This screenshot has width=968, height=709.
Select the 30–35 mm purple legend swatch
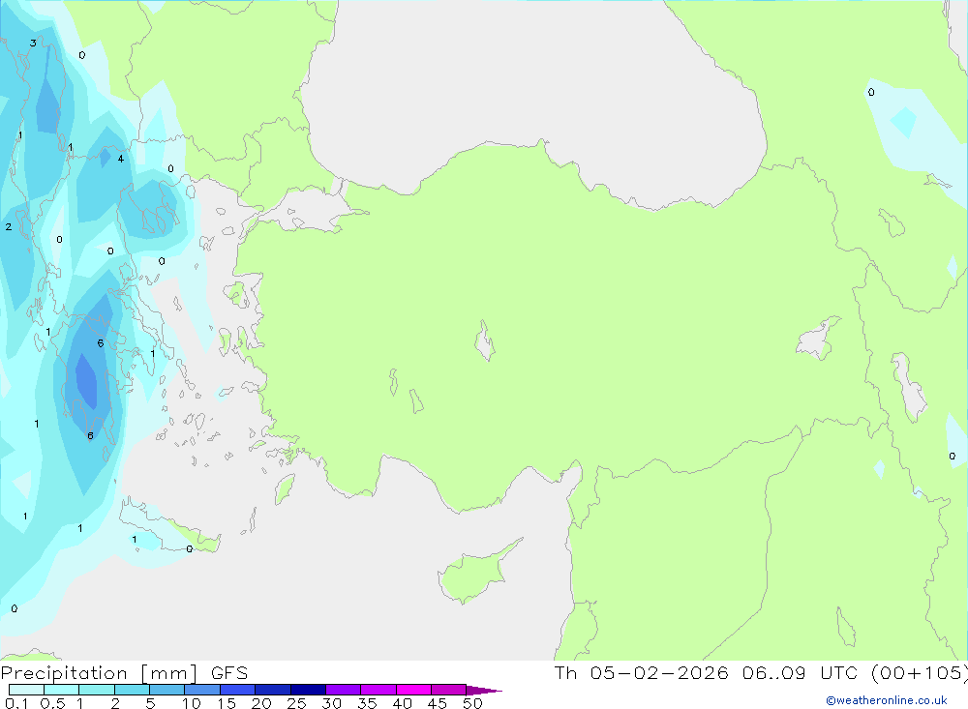pyautogui.click(x=343, y=690)
